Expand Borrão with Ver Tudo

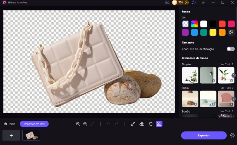pos(227,111)
